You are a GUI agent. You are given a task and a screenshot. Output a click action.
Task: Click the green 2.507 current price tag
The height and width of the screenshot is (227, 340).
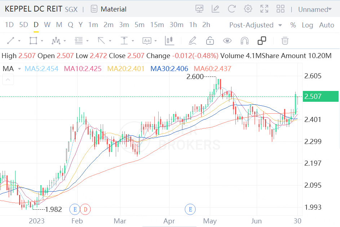(x=321, y=96)
